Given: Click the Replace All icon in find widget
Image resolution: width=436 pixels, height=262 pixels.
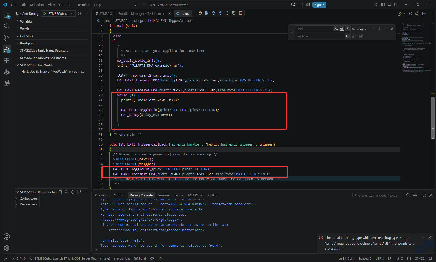Looking at the screenshot, I should pyautogui.click(x=360, y=36).
